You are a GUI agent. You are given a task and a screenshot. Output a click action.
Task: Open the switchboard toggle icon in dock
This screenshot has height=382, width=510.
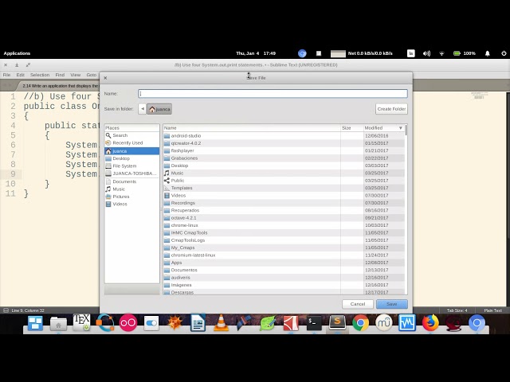151,323
